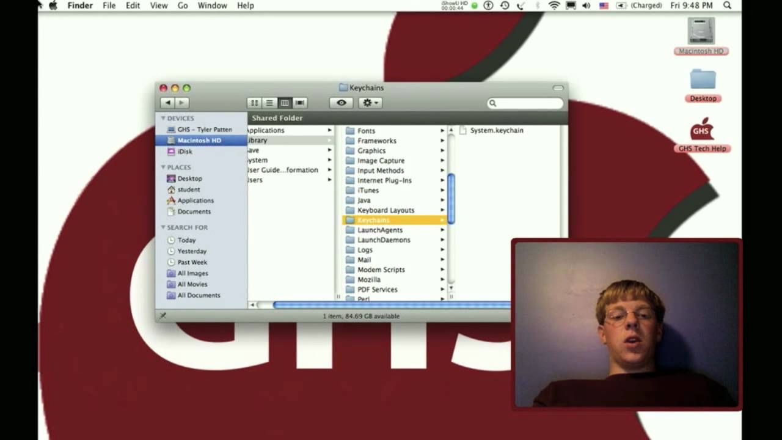
Task: Open the Wi-Fi status menu
Action: click(x=554, y=5)
